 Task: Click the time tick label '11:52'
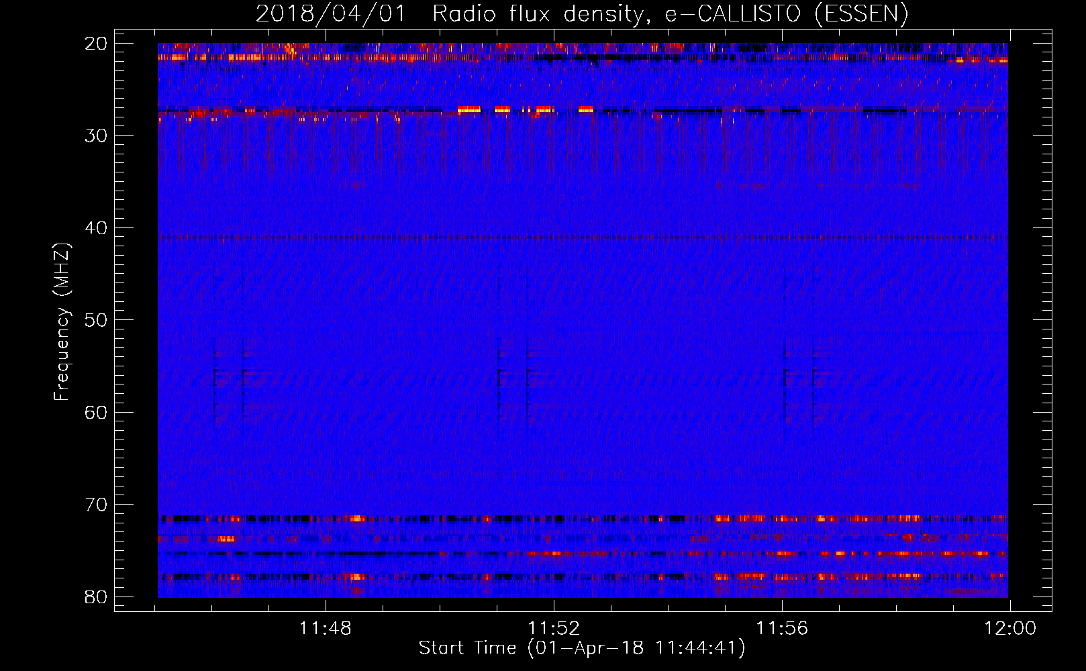pos(554,629)
